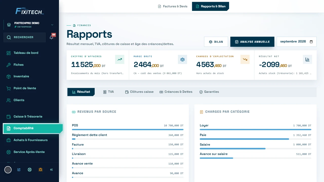The image size is (324, 182).
Task: Expand the FIXITECHPRO DEMO store selector chevron
Action: 52,25
